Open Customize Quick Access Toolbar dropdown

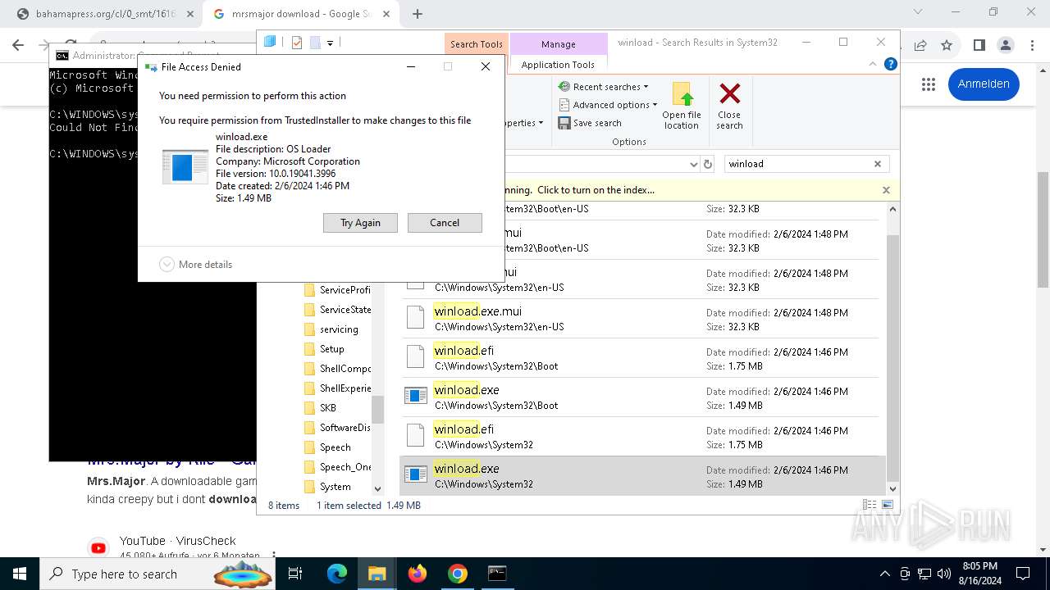point(331,43)
